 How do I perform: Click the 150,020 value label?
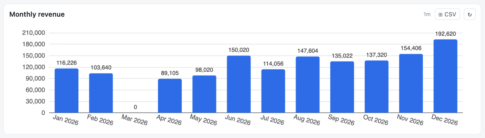pyautogui.click(x=239, y=50)
